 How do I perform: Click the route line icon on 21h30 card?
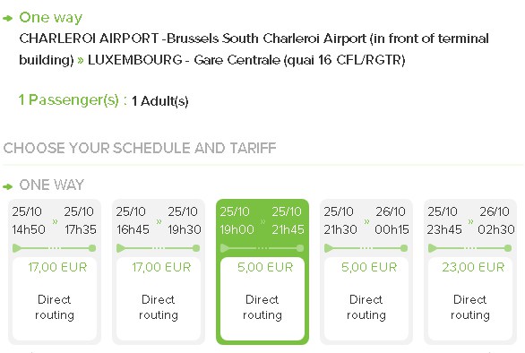[366, 248]
